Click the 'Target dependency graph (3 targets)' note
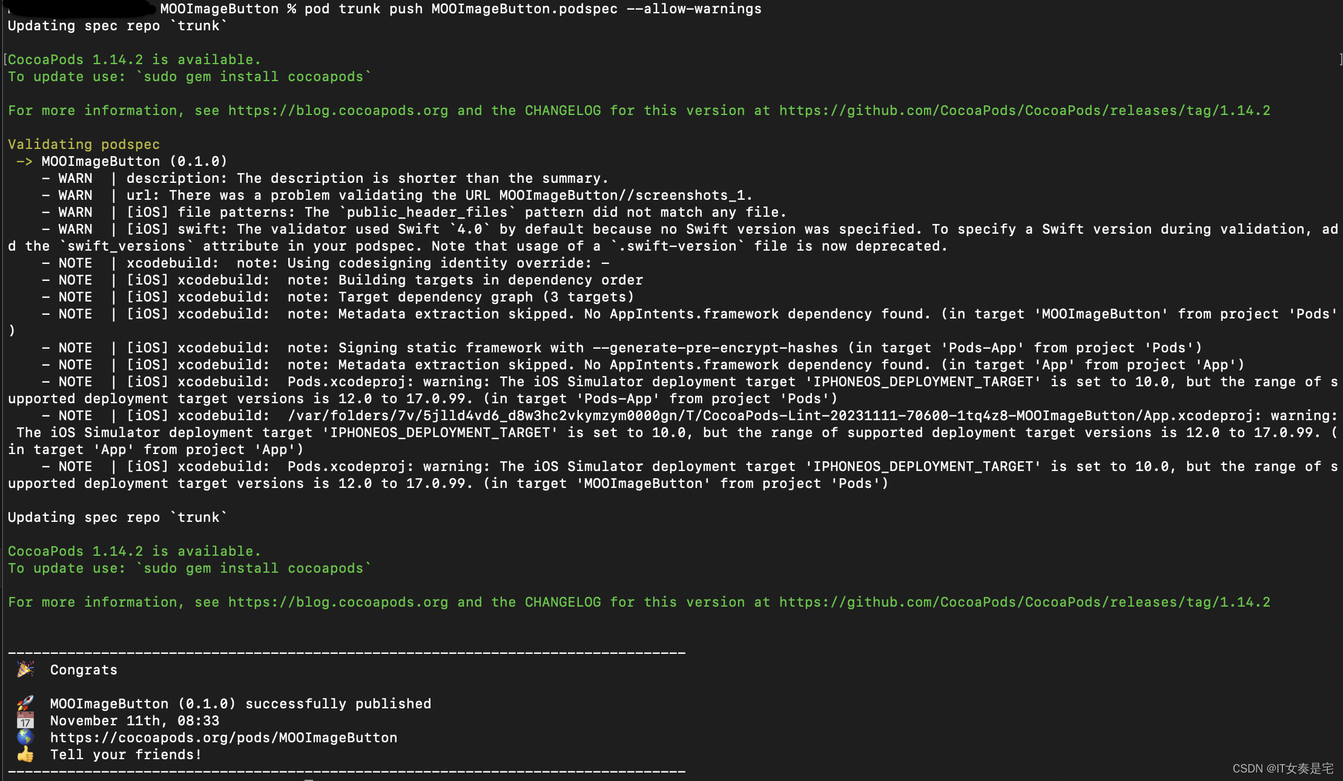 coord(338,297)
